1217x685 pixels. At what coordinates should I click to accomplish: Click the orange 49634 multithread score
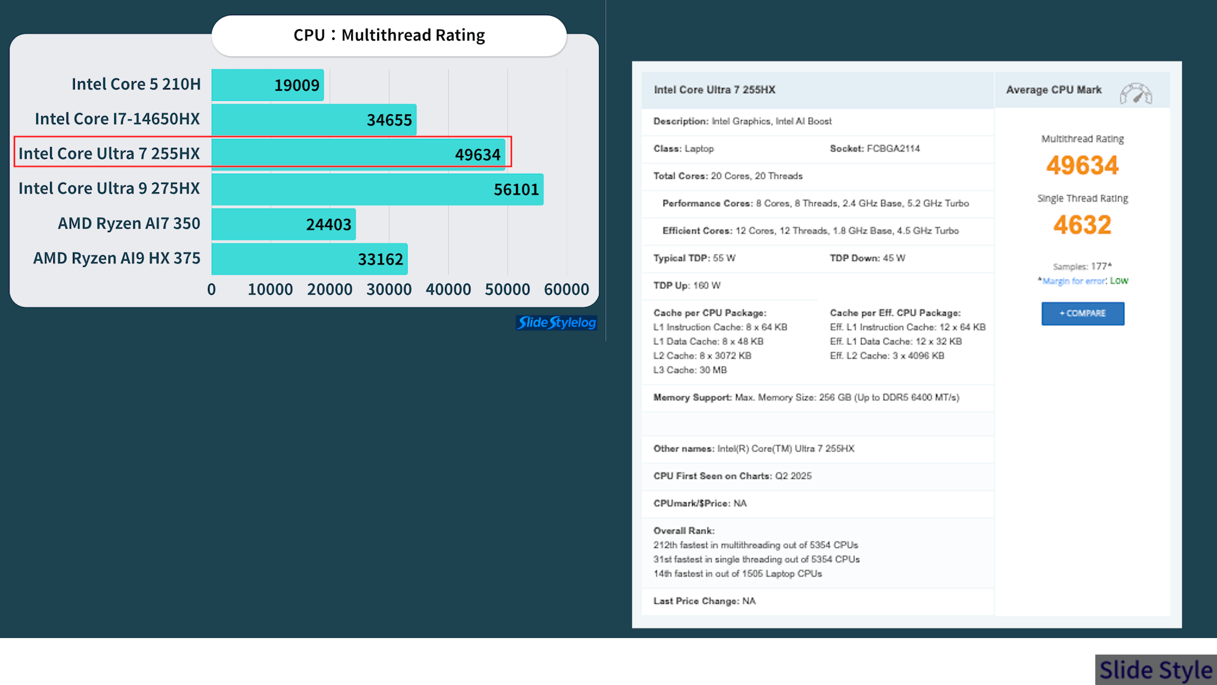pyautogui.click(x=1082, y=166)
